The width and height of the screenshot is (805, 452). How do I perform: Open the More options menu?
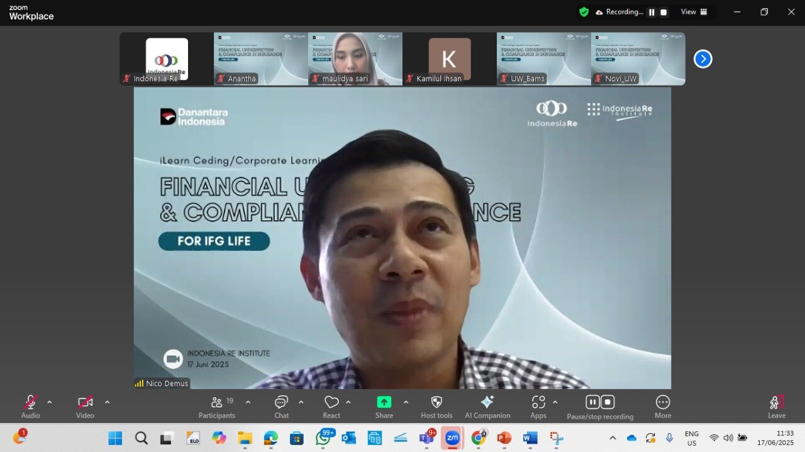pos(663,406)
